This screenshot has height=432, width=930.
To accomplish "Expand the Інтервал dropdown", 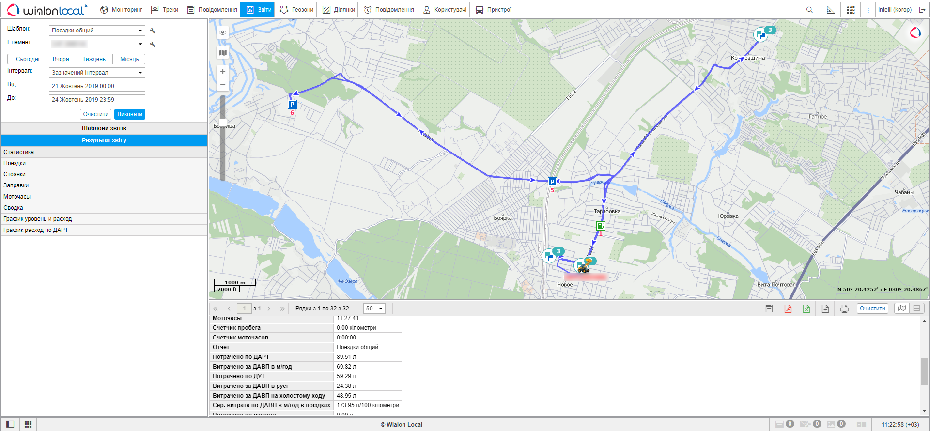I will coord(97,73).
